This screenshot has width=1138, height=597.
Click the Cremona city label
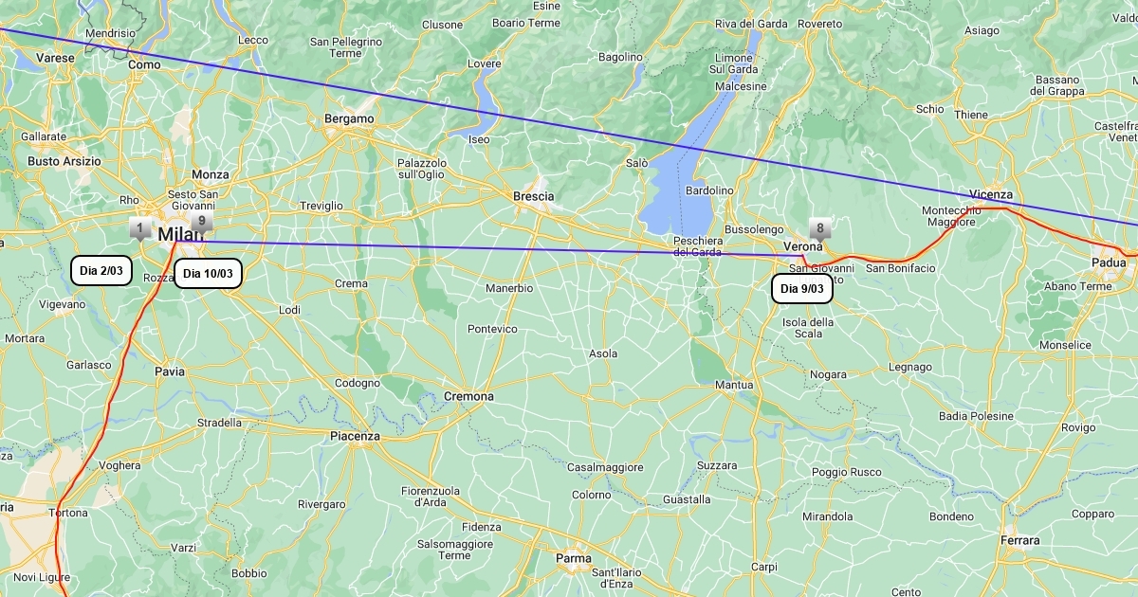(468, 396)
